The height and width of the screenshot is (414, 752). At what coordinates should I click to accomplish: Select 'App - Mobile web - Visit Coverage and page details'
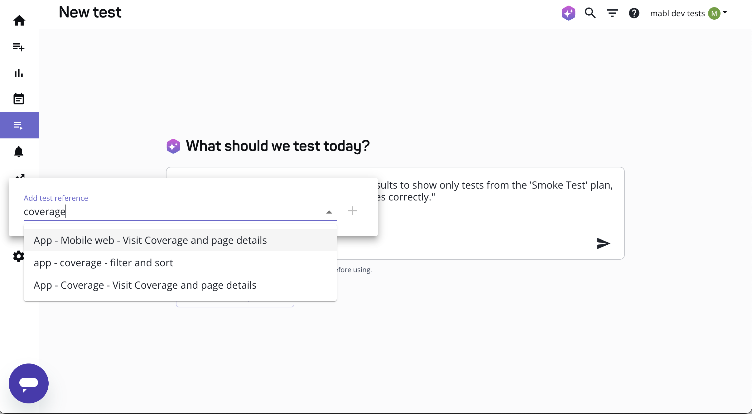[x=150, y=240]
